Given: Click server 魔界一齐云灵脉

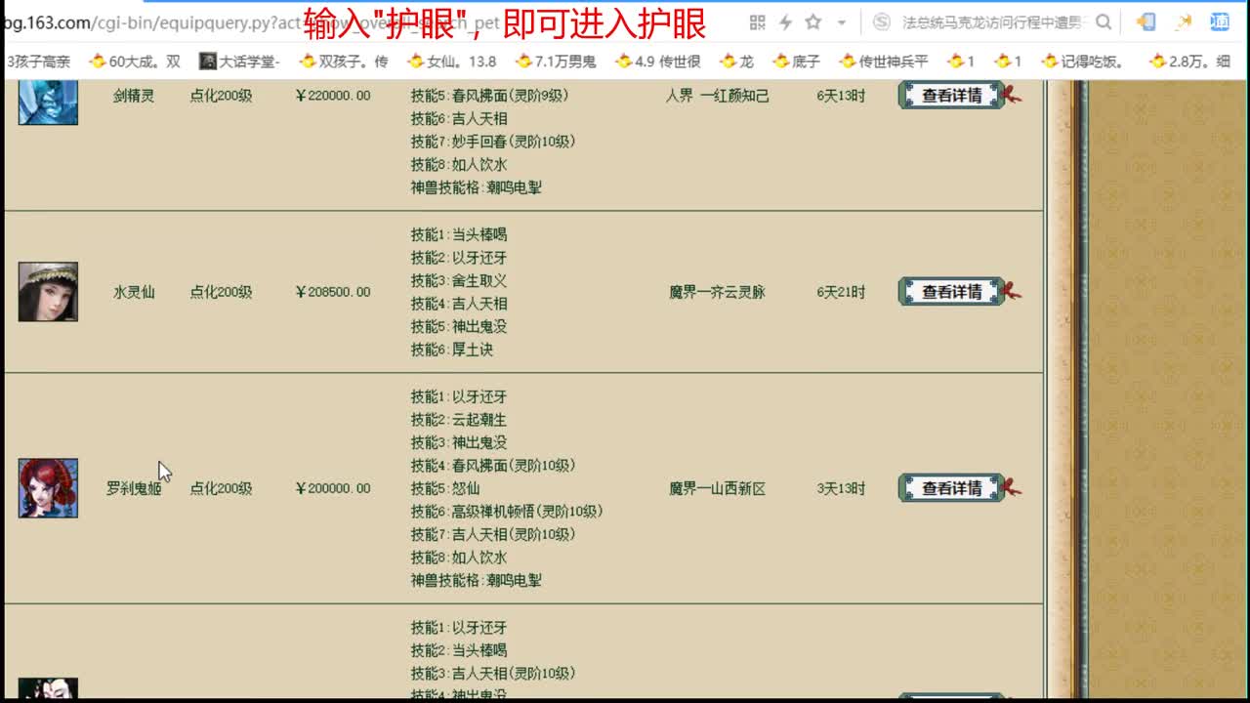Looking at the screenshot, I should [x=718, y=292].
